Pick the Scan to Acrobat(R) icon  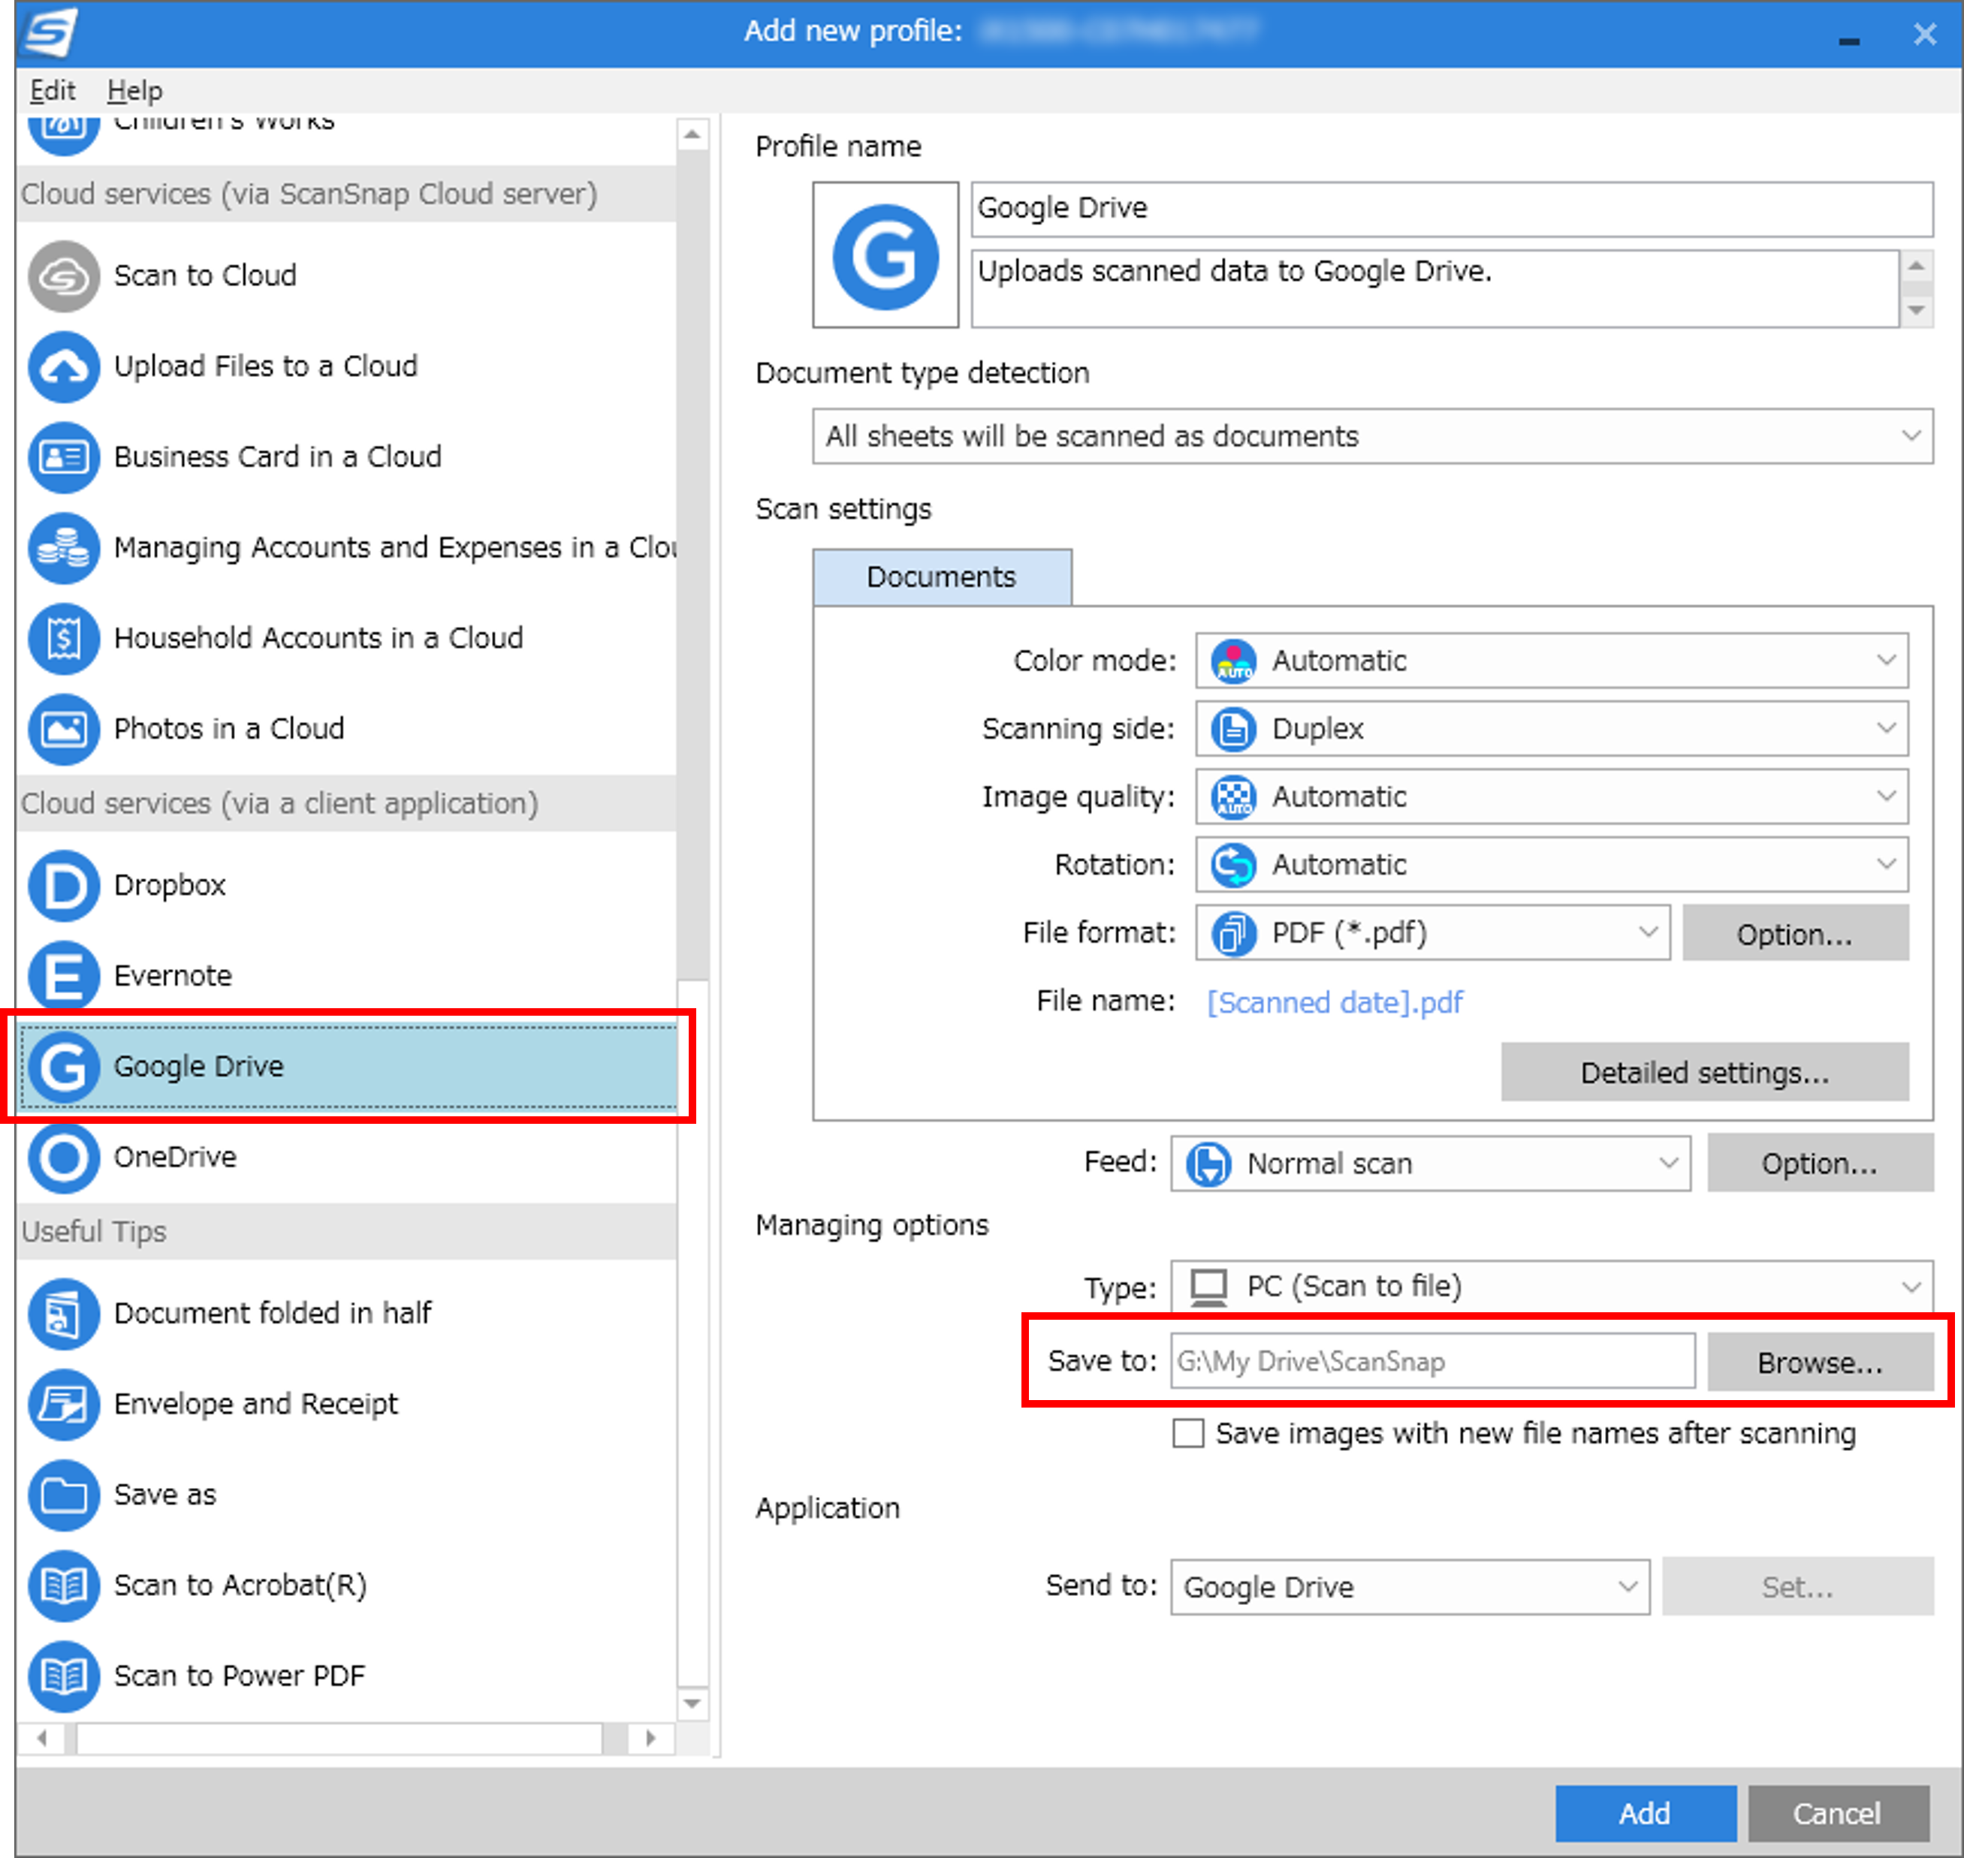63,1585
